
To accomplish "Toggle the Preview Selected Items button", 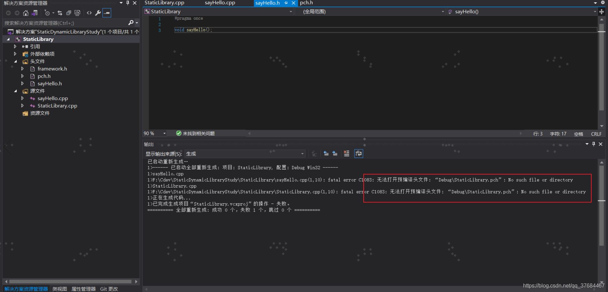I will pyautogui.click(x=107, y=13).
